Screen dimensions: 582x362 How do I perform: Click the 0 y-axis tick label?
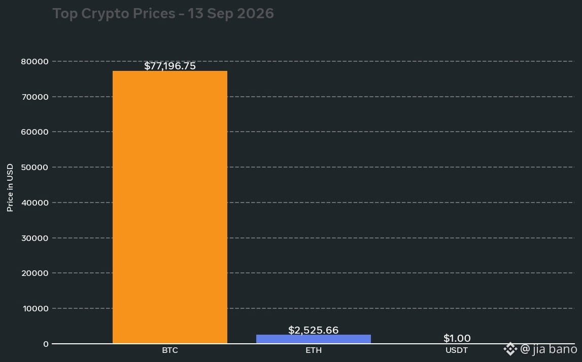pyautogui.click(x=46, y=344)
